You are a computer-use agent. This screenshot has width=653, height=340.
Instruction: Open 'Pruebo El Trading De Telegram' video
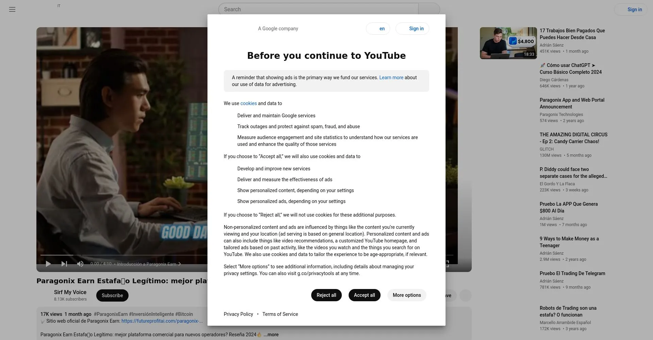click(572, 273)
